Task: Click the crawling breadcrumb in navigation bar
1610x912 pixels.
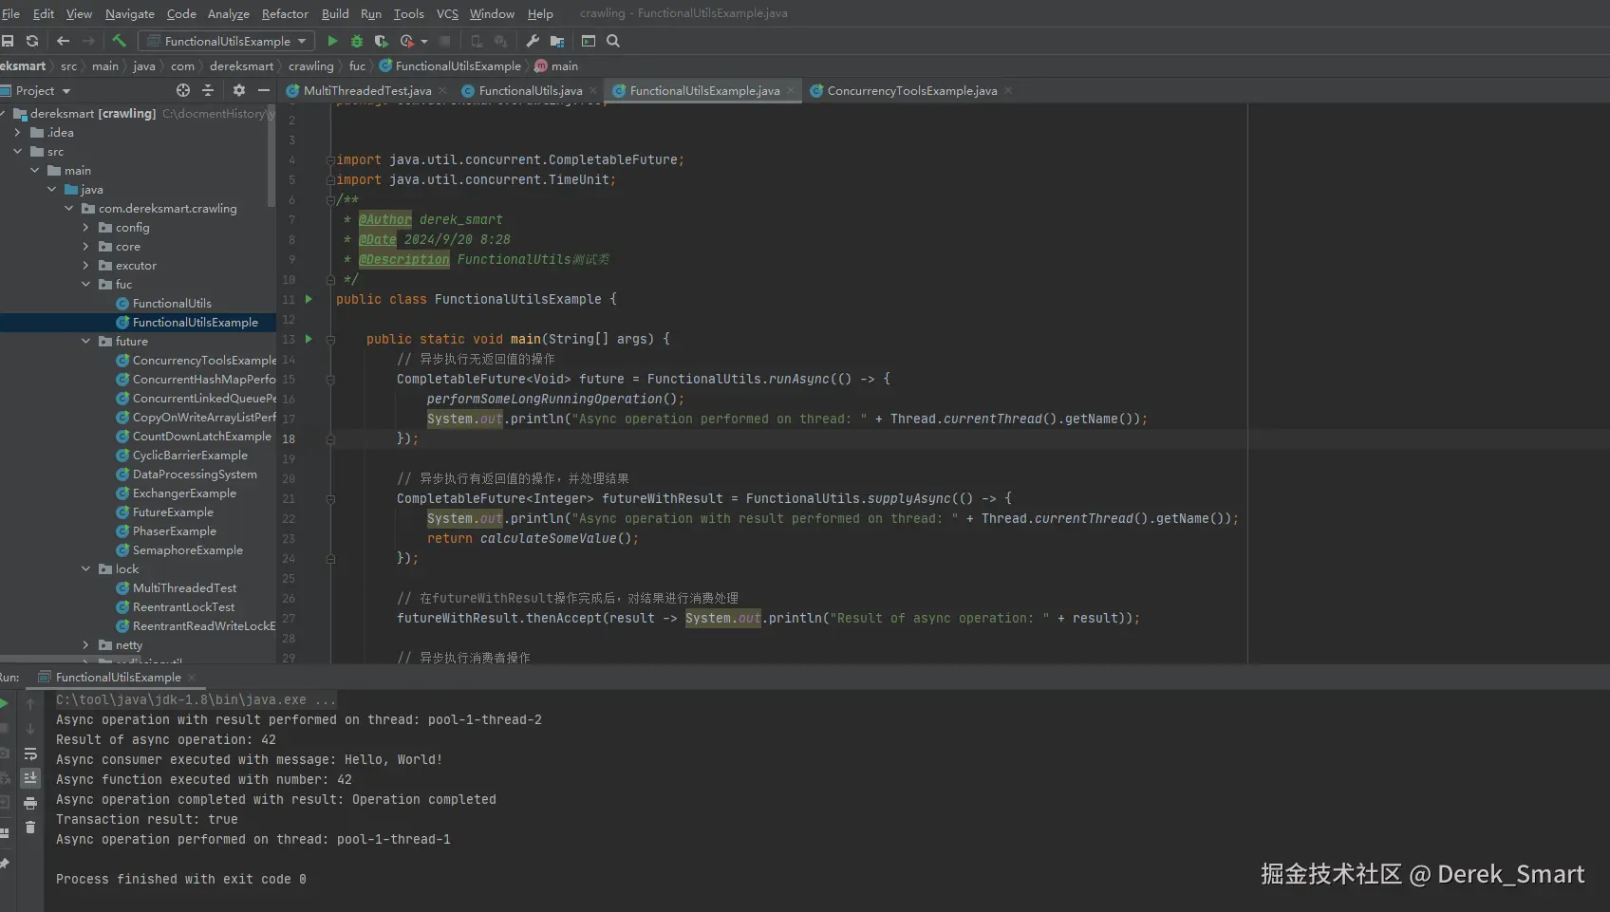Action: pos(310,66)
